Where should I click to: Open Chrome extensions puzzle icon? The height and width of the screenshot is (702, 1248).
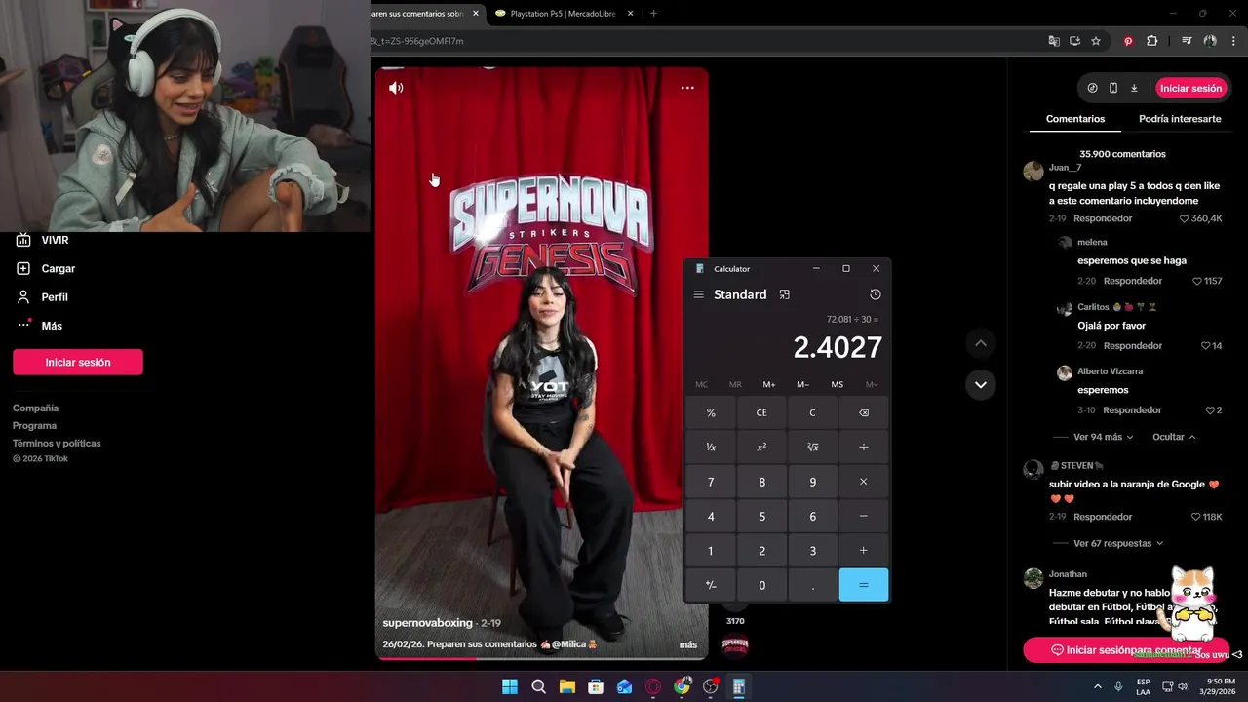click(1151, 41)
